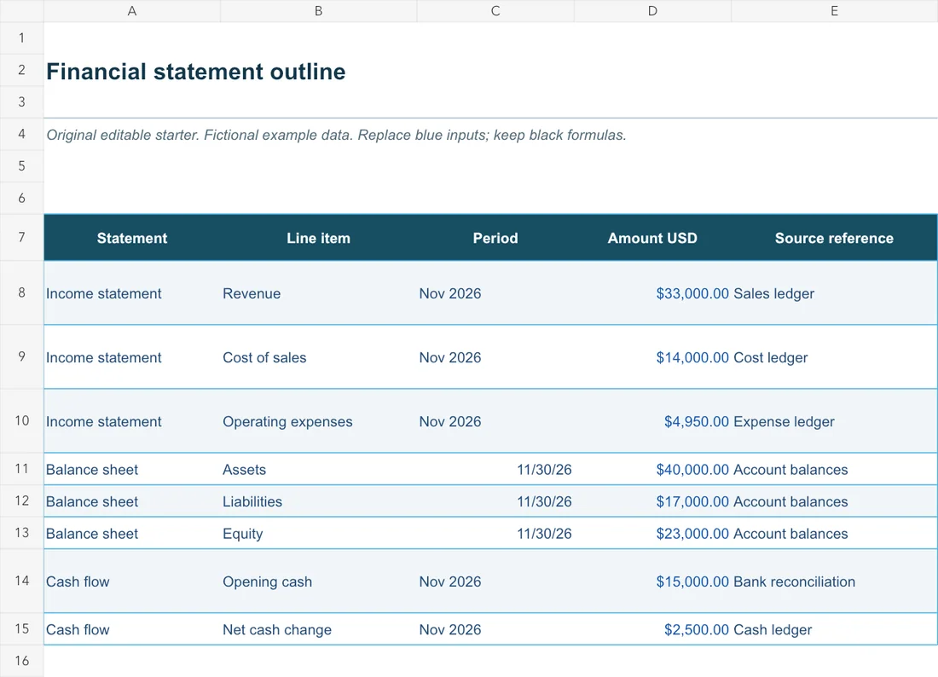
Task: Click the "Amount USD" table header cell
Action: point(652,238)
